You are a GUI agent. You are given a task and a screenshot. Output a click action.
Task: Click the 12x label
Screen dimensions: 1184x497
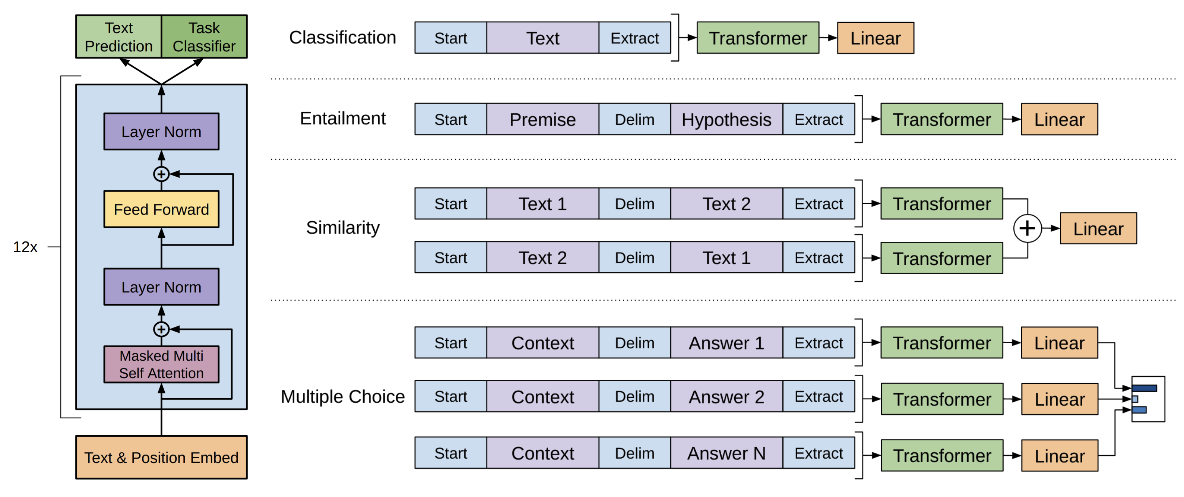(25, 247)
